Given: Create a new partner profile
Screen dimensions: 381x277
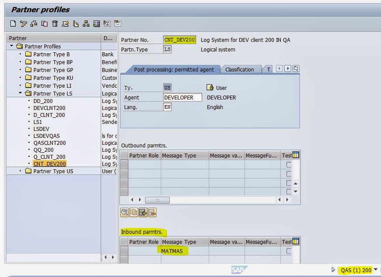Looking at the screenshot, I should [14, 23].
